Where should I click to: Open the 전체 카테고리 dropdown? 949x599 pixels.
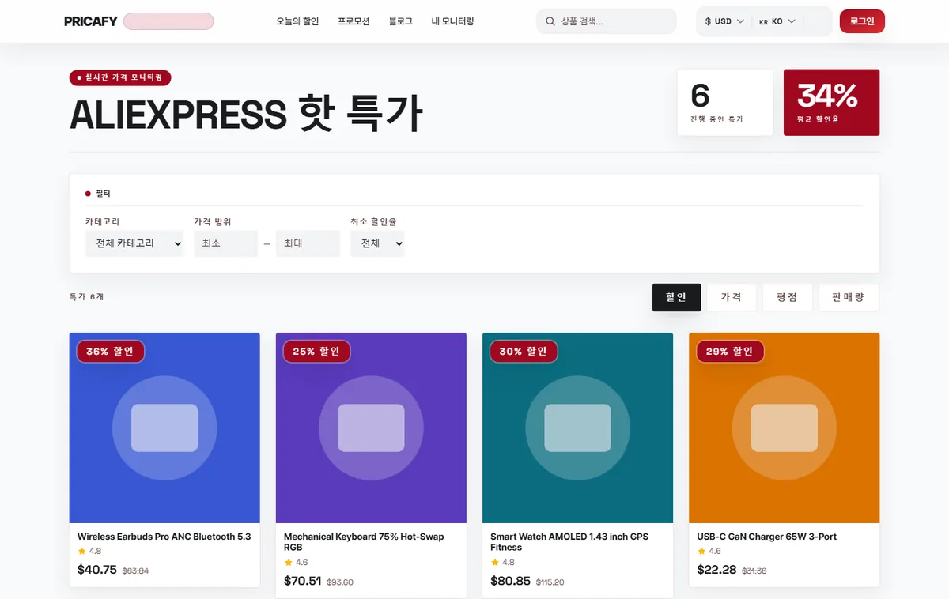(x=134, y=243)
